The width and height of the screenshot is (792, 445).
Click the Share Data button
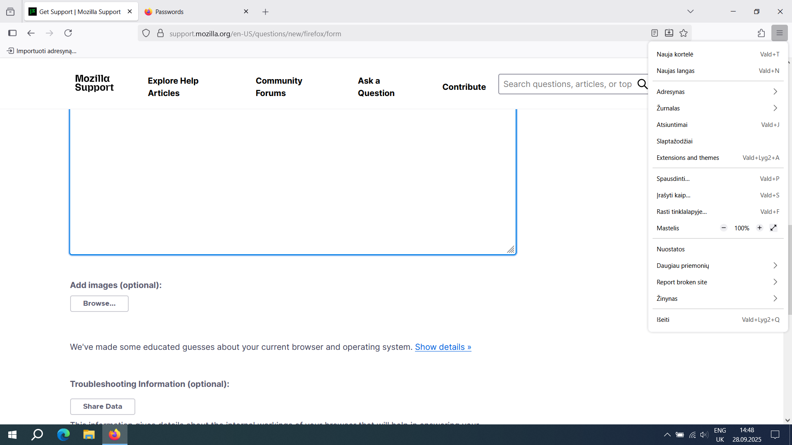102,406
